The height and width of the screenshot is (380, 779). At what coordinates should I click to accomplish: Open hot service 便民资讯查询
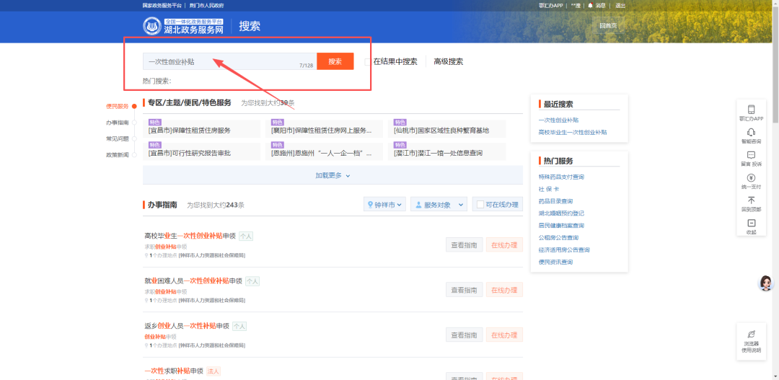click(x=555, y=262)
